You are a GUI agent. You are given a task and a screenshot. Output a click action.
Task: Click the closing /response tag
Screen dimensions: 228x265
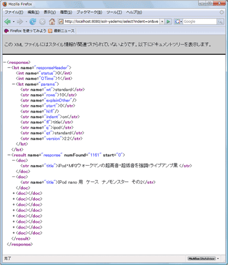19,244
